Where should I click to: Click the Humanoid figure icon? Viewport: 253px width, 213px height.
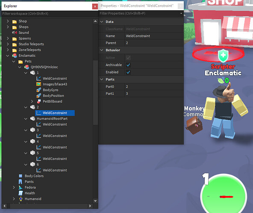point(21,199)
